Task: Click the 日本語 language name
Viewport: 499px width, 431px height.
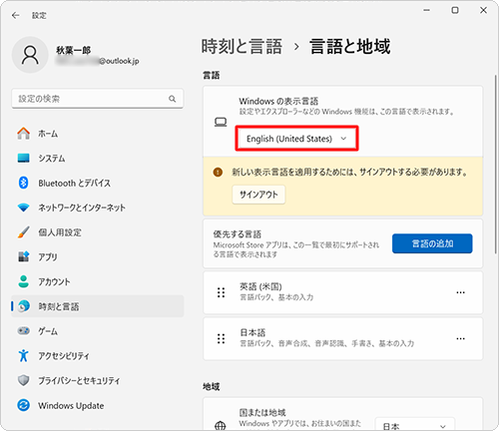Action: pyautogui.click(x=252, y=332)
